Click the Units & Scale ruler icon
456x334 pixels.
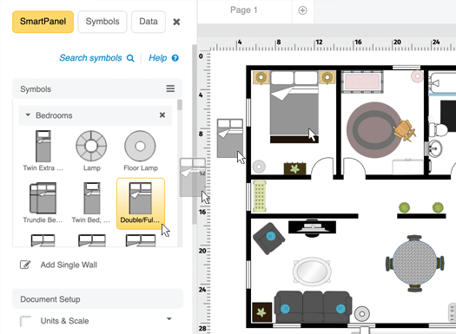coord(25,321)
